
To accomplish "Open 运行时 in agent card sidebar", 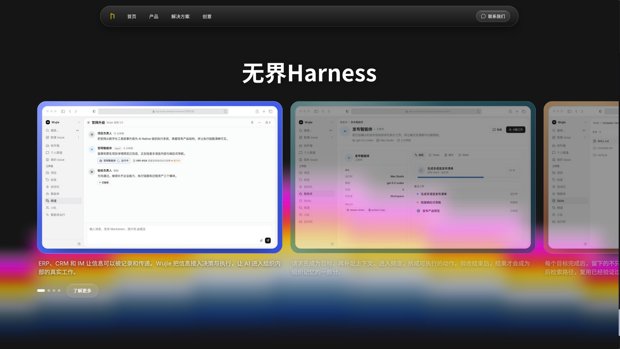I will pyautogui.click(x=316, y=222).
